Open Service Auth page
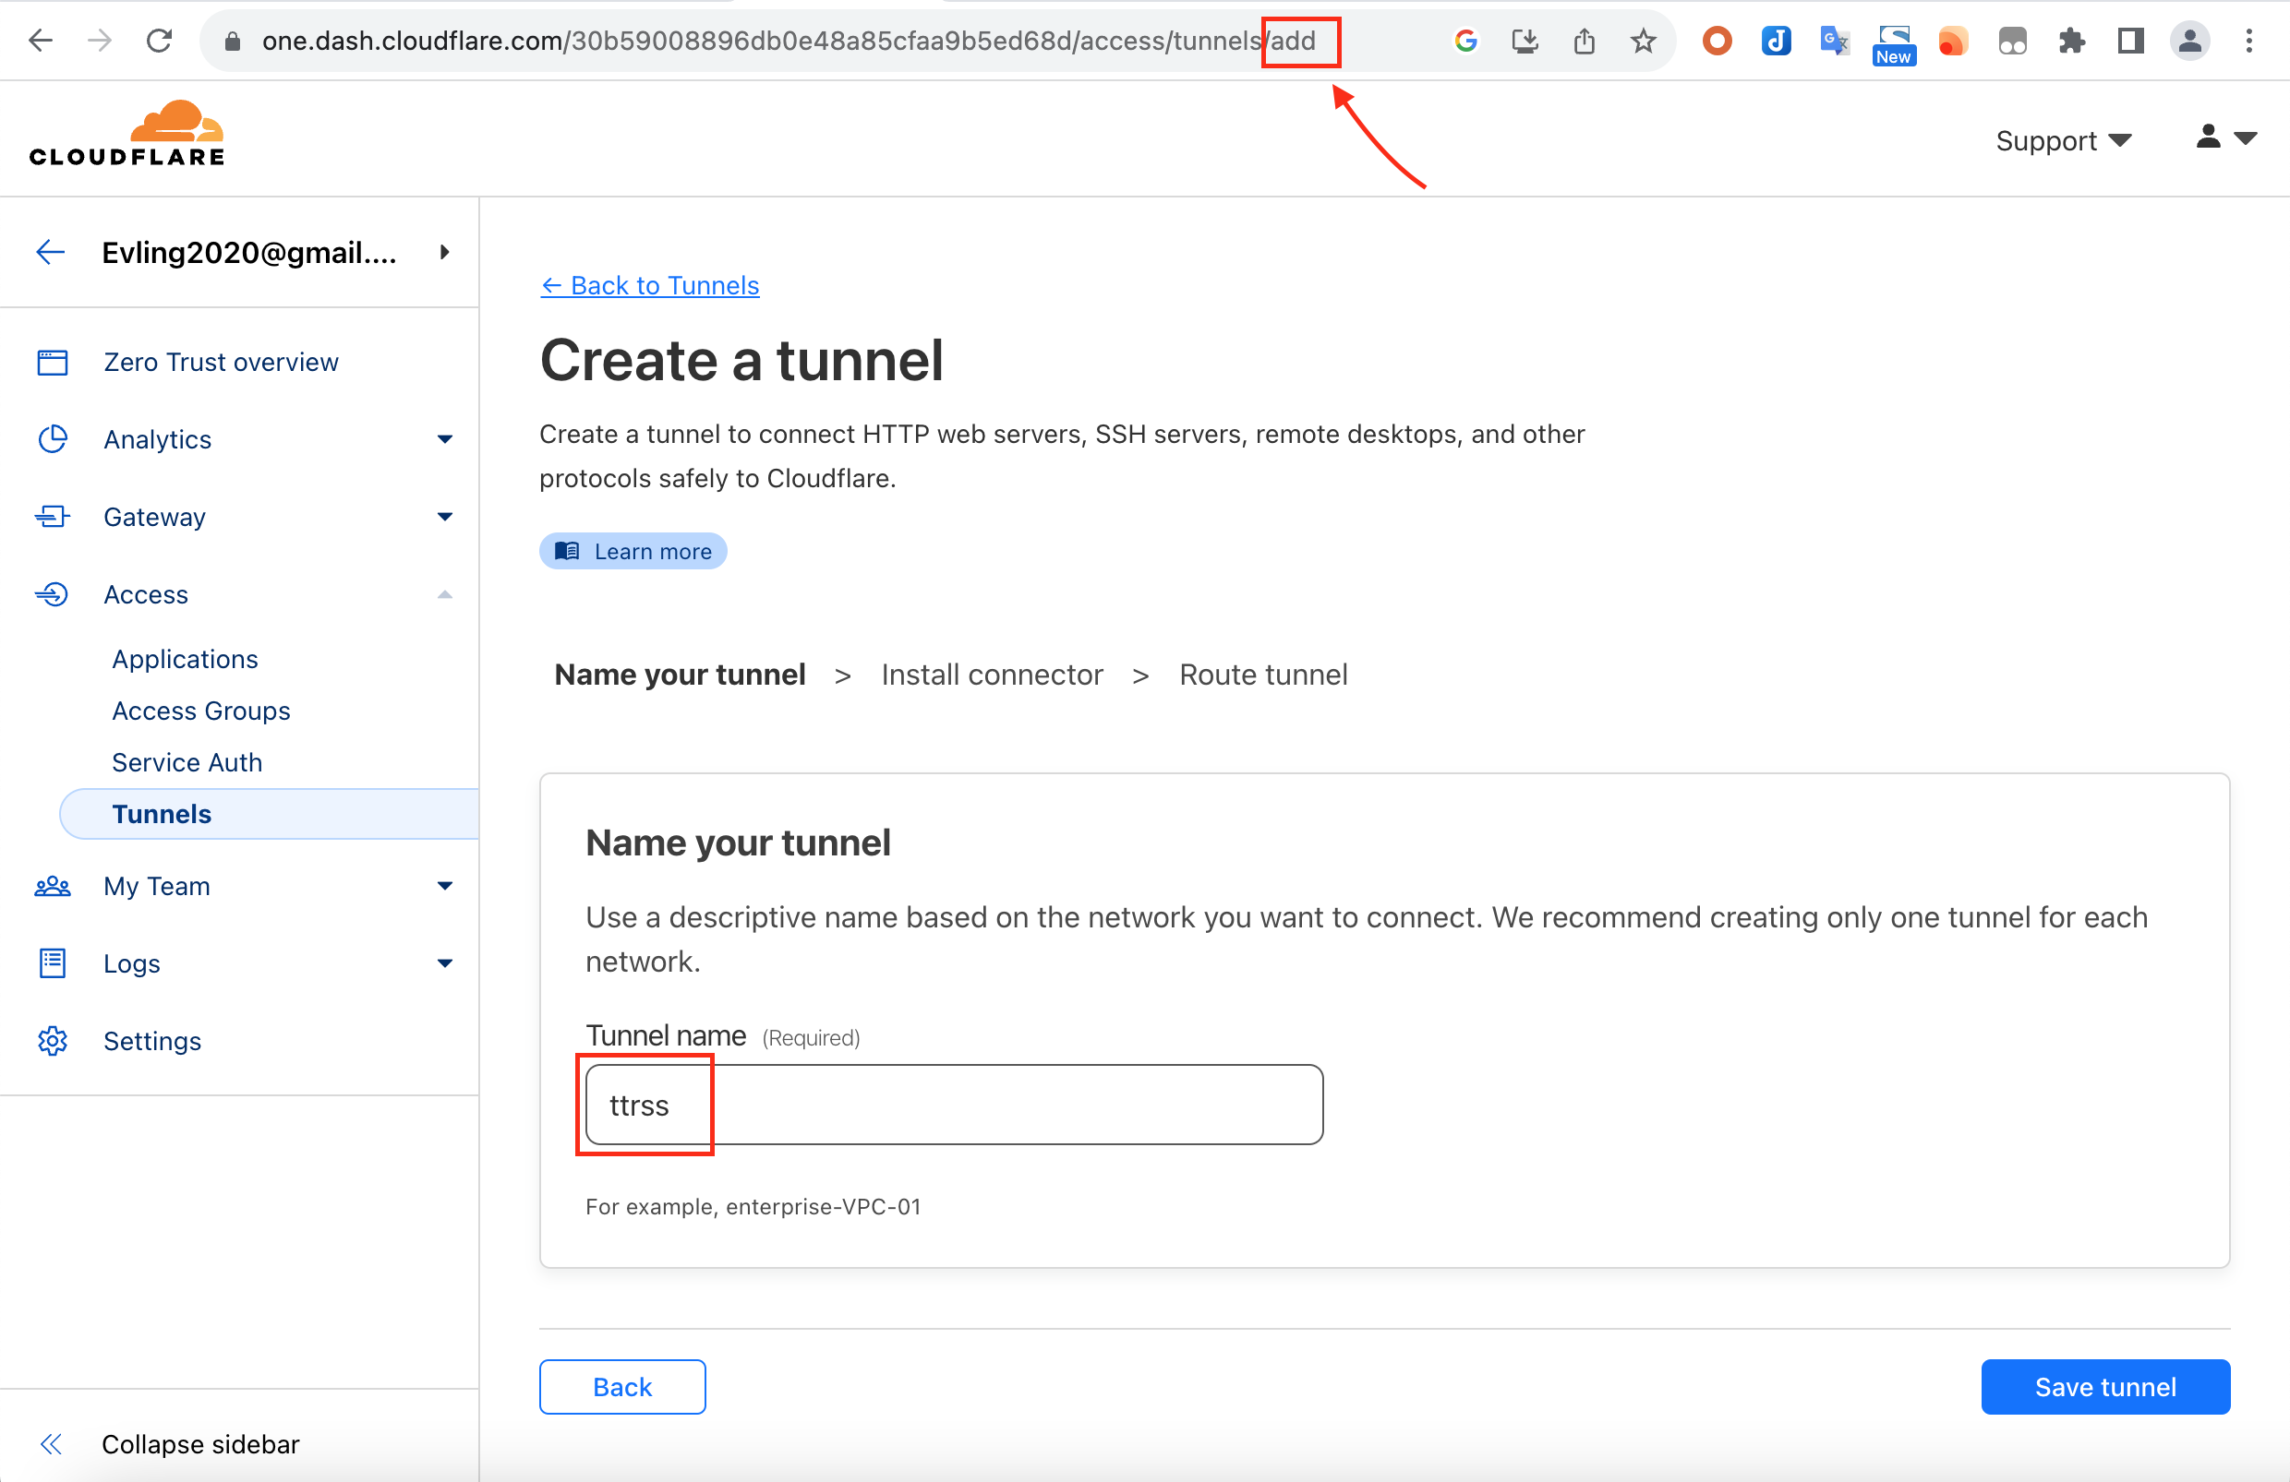2290x1482 pixels. (187, 761)
